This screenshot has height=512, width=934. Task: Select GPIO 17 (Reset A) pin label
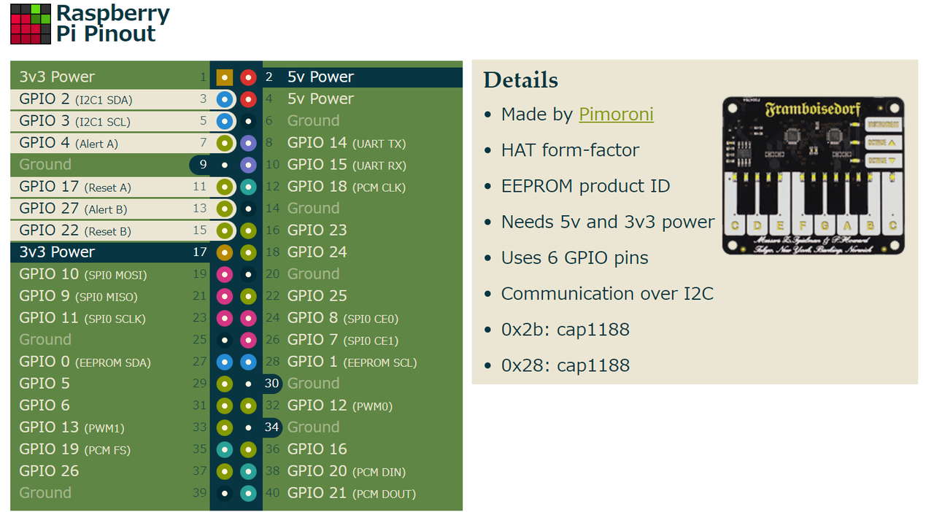point(75,187)
